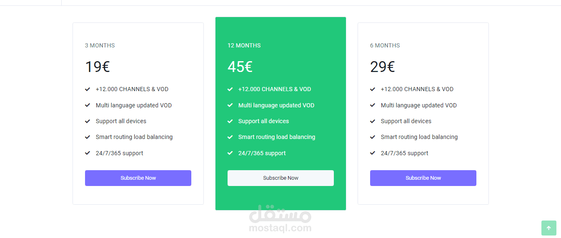The image size is (561, 238).
Task: Click checkmark beside Support all devices in 6 Months plan
Action: click(373, 121)
